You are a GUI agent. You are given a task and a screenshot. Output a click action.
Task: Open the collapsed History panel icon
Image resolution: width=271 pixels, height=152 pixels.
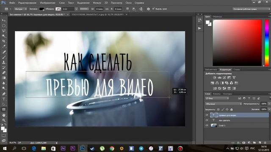[x=199, y=20]
